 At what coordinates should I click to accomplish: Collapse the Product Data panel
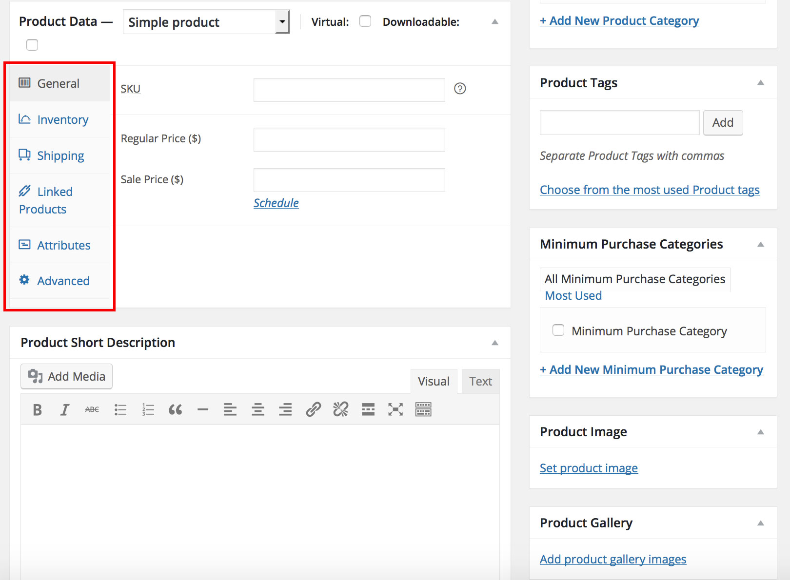click(495, 21)
